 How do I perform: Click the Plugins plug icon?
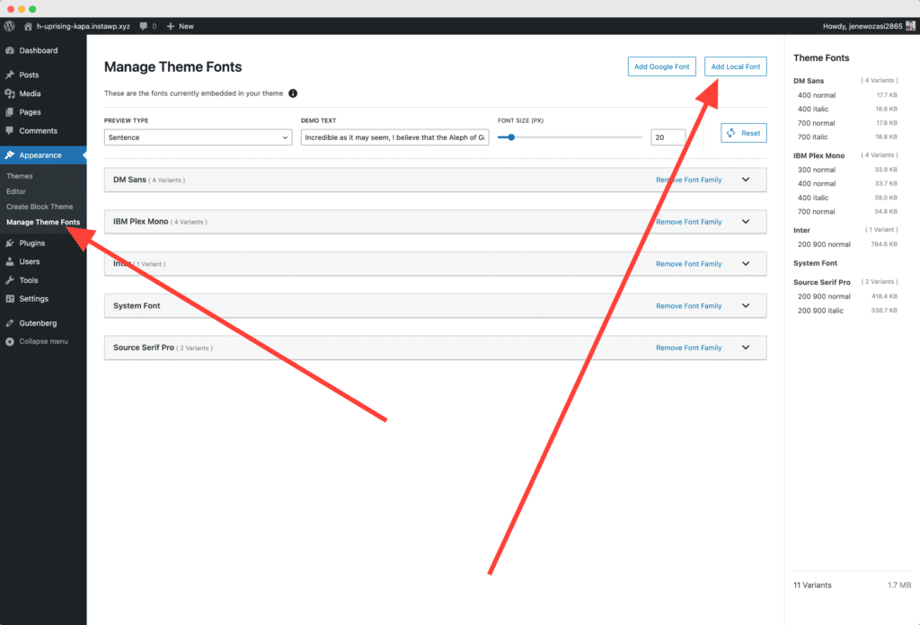9,243
